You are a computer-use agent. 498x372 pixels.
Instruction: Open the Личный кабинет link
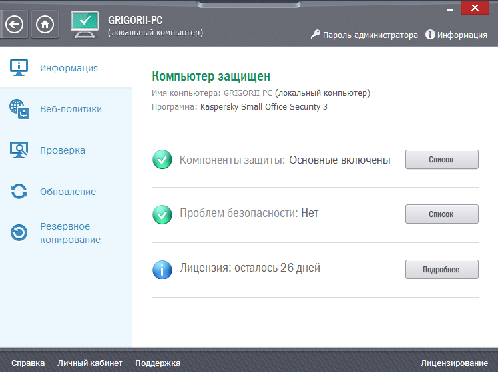click(90, 363)
